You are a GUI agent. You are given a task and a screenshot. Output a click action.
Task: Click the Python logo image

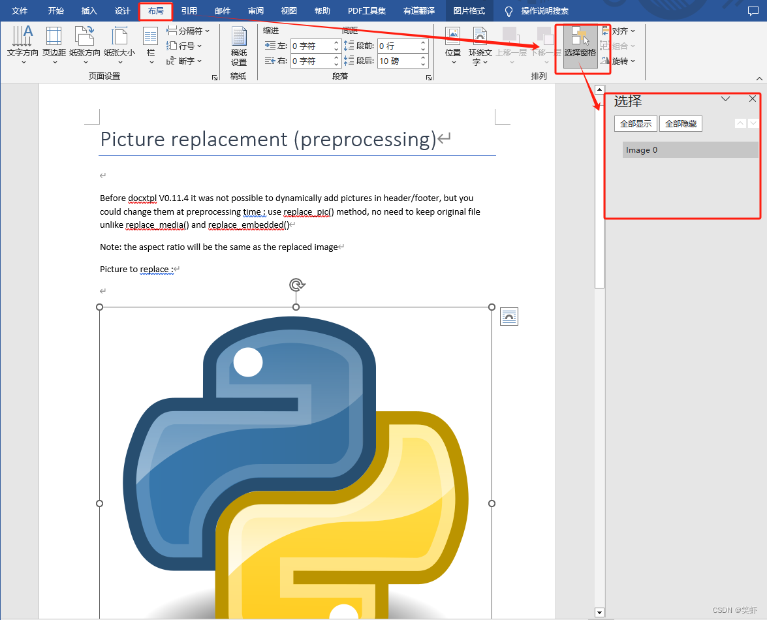[x=296, y=465]
